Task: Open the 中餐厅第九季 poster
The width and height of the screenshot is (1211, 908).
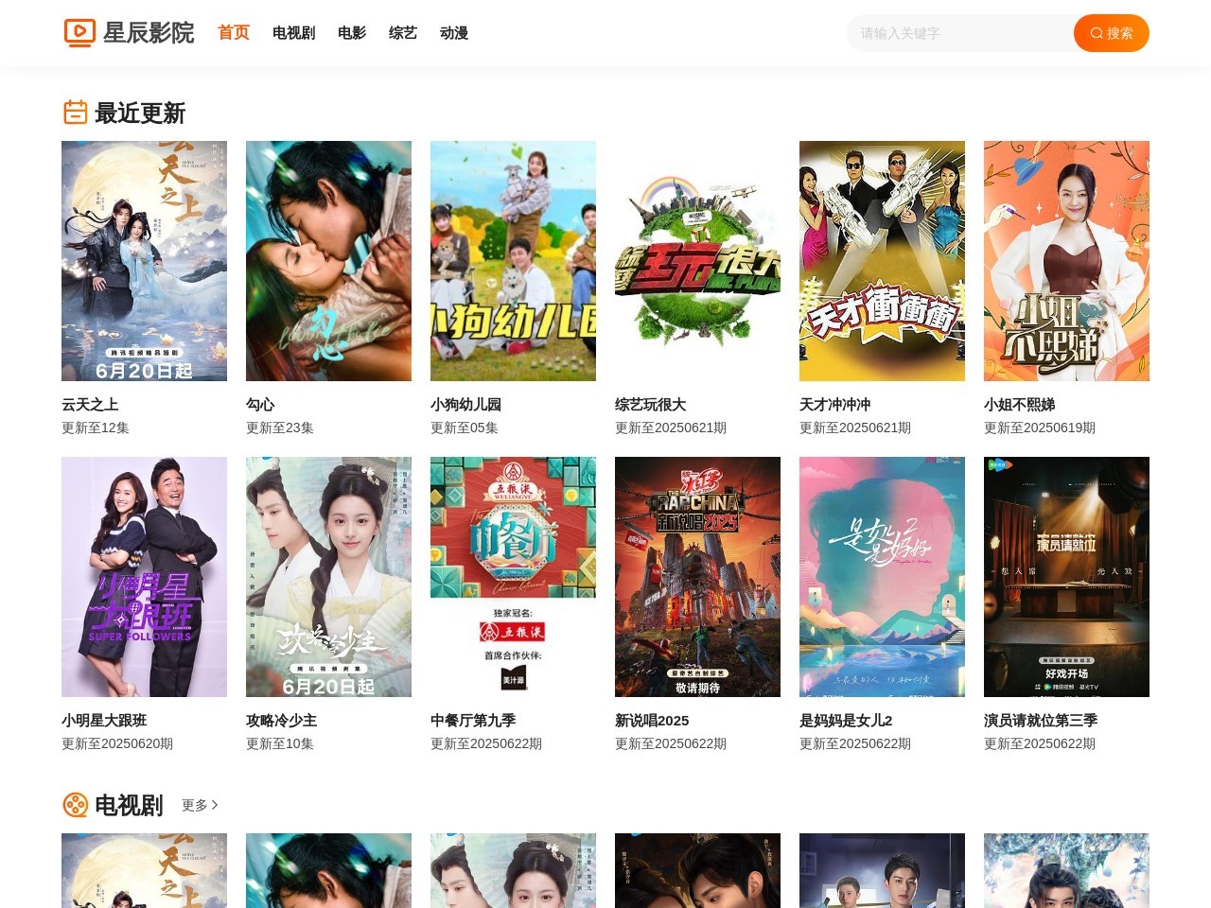Action: pyautogui.click(x=513, y=577)
